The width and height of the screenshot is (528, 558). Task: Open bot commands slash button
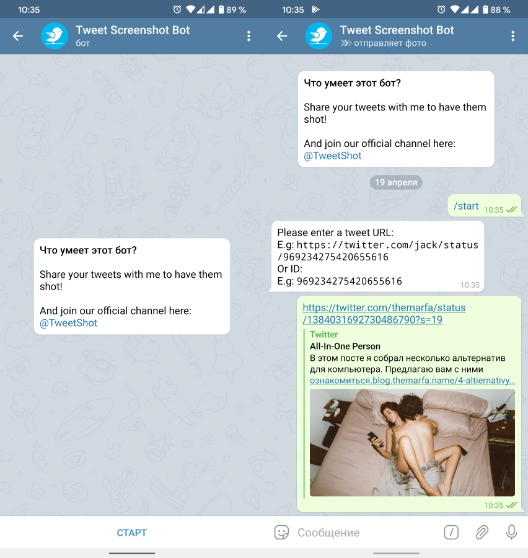451,533
